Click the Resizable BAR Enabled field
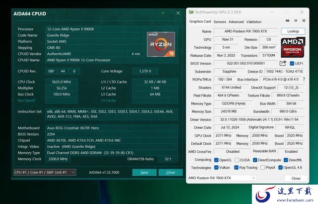The width and height of the screenshot is (318, 204). [291, 151]
